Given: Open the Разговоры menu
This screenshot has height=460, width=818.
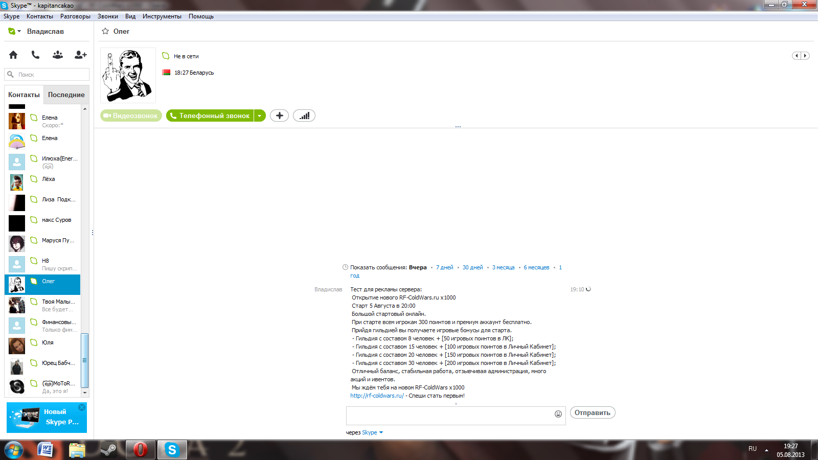Looking at the screenshot, I should 75,16.
